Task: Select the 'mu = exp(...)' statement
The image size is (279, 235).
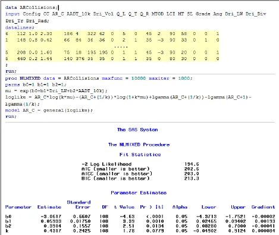Action: coord(57,91)
